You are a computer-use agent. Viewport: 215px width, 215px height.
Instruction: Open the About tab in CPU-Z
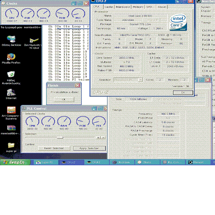(x=162, y=7)
